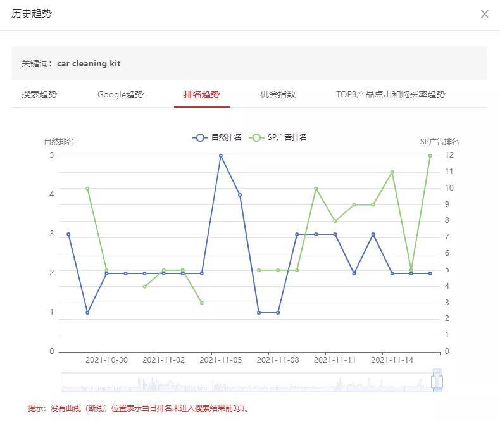Click green SP point at rank 12
Screen dimensions: 500x421
(430, 156)
